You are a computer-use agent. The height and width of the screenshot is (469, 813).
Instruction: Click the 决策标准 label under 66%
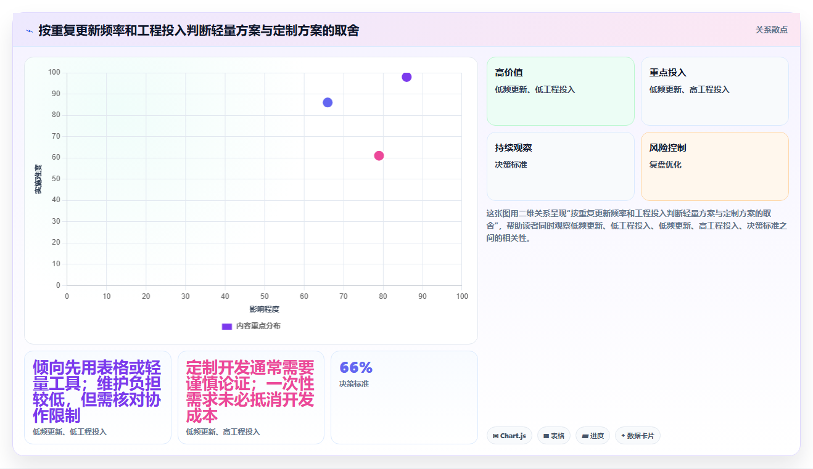point(354,384)
